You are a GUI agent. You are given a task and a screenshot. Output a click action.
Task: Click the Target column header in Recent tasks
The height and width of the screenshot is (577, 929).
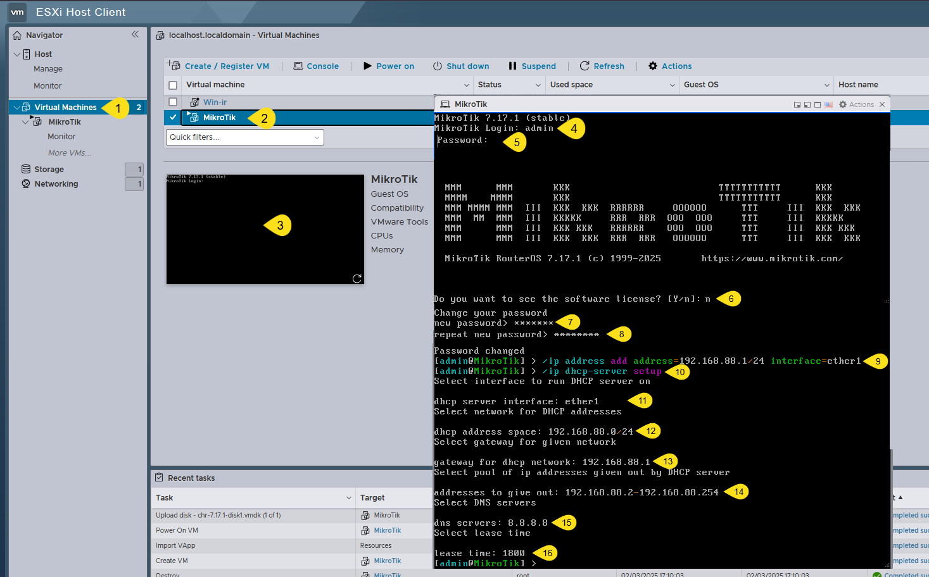[372, 498]
